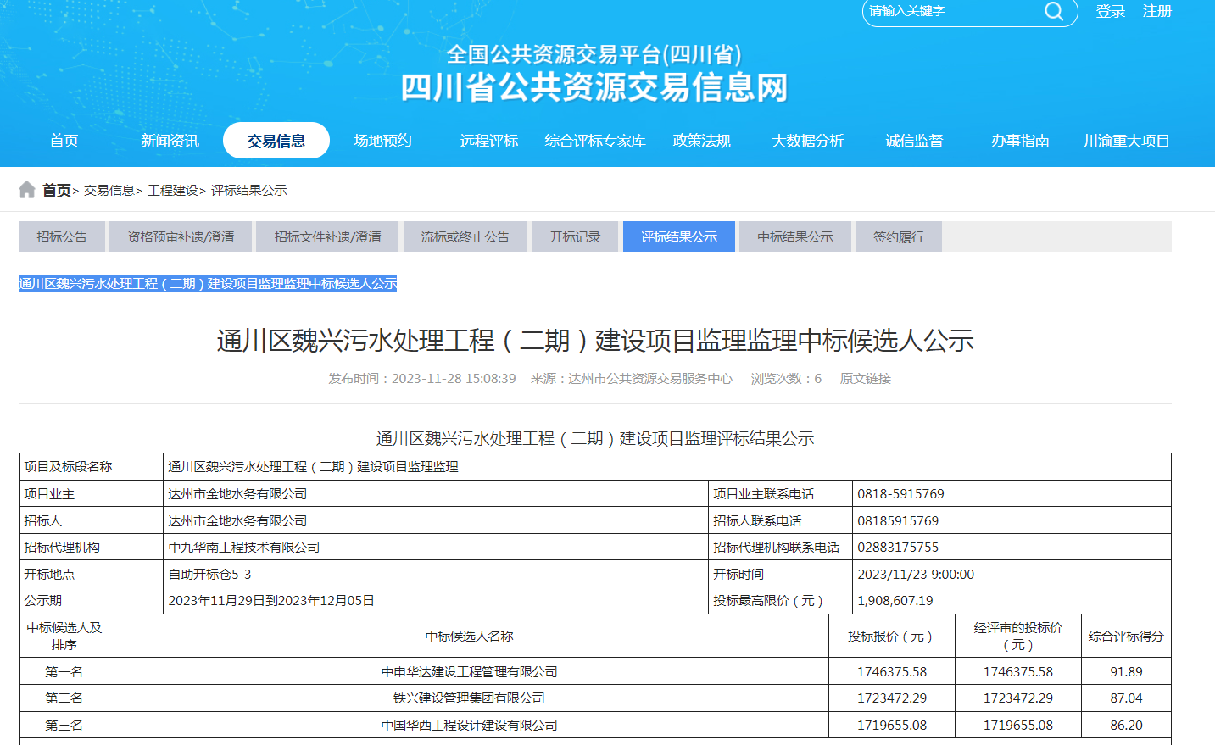Open the 综合评标专家库 page
This screenshot has height=745, width=1215.
(594, 141)
